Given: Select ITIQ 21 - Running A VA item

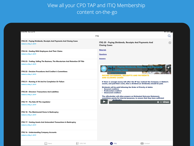Looking at the screenshot, I should click(x=59, y=84).
